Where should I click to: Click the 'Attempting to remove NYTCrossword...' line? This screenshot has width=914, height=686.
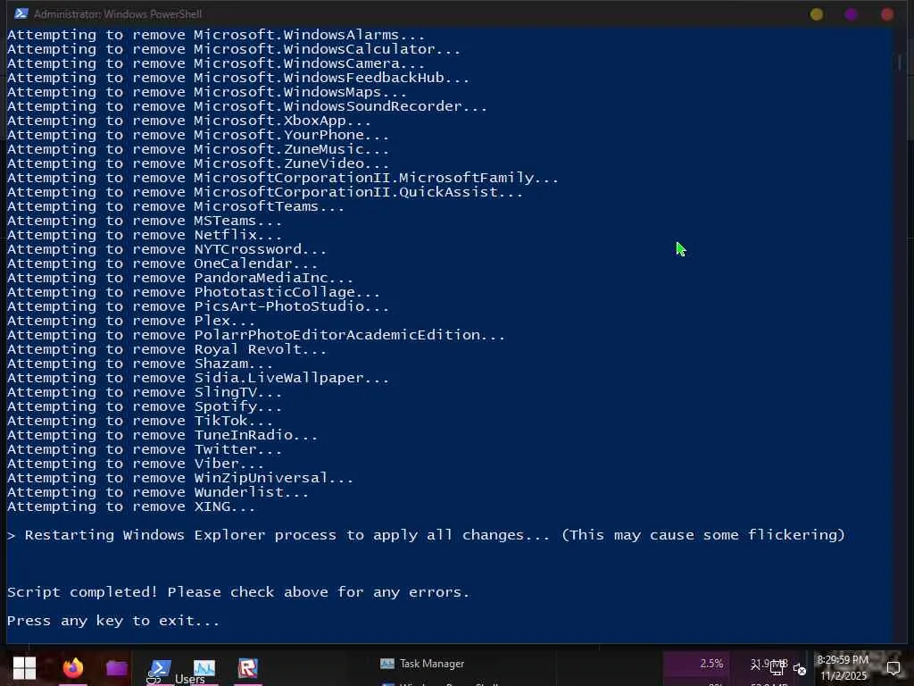167,249
